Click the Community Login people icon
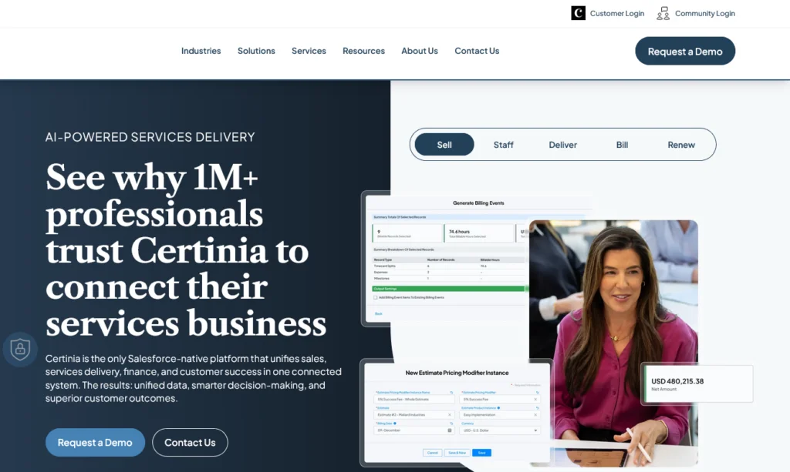Viewport: 790px width, 472px height. coord(663,13)
